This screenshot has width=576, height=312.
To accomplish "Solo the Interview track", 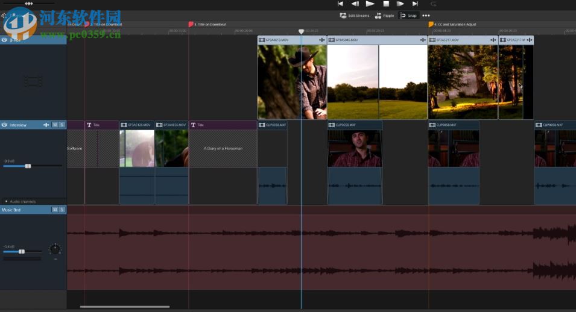I will [x=62, y=125].
